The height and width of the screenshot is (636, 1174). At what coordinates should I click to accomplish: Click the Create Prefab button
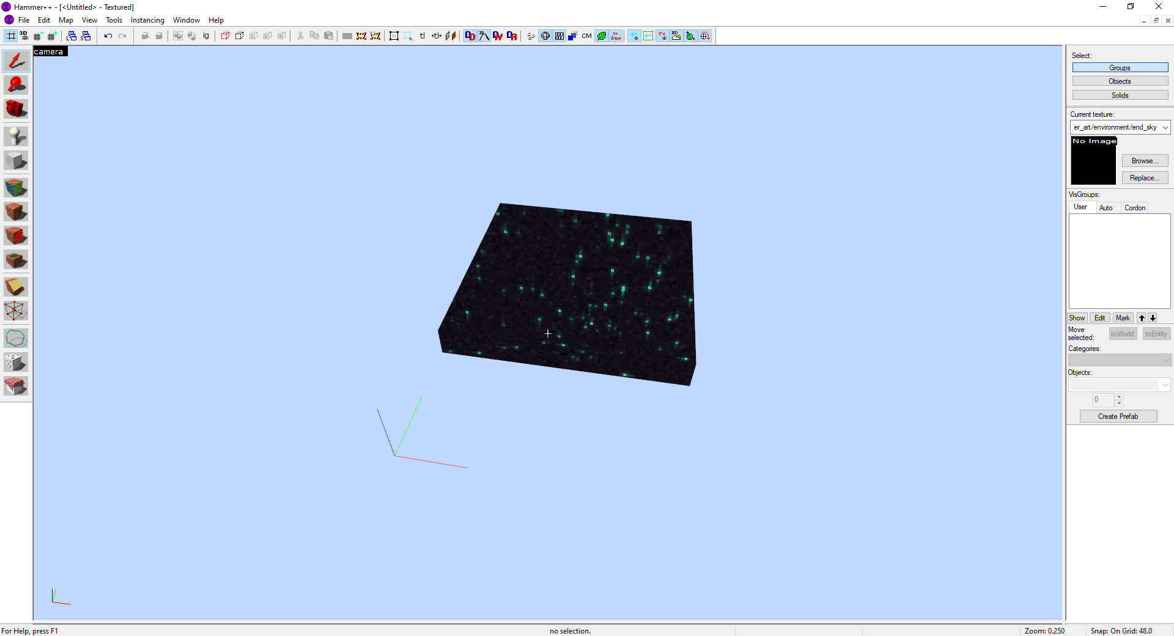pyautogui.click(x=1118, y=416)
